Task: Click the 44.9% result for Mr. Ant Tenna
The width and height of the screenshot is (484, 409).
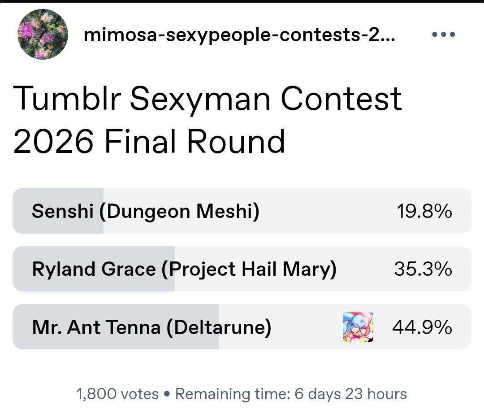Action: [422, 327]
